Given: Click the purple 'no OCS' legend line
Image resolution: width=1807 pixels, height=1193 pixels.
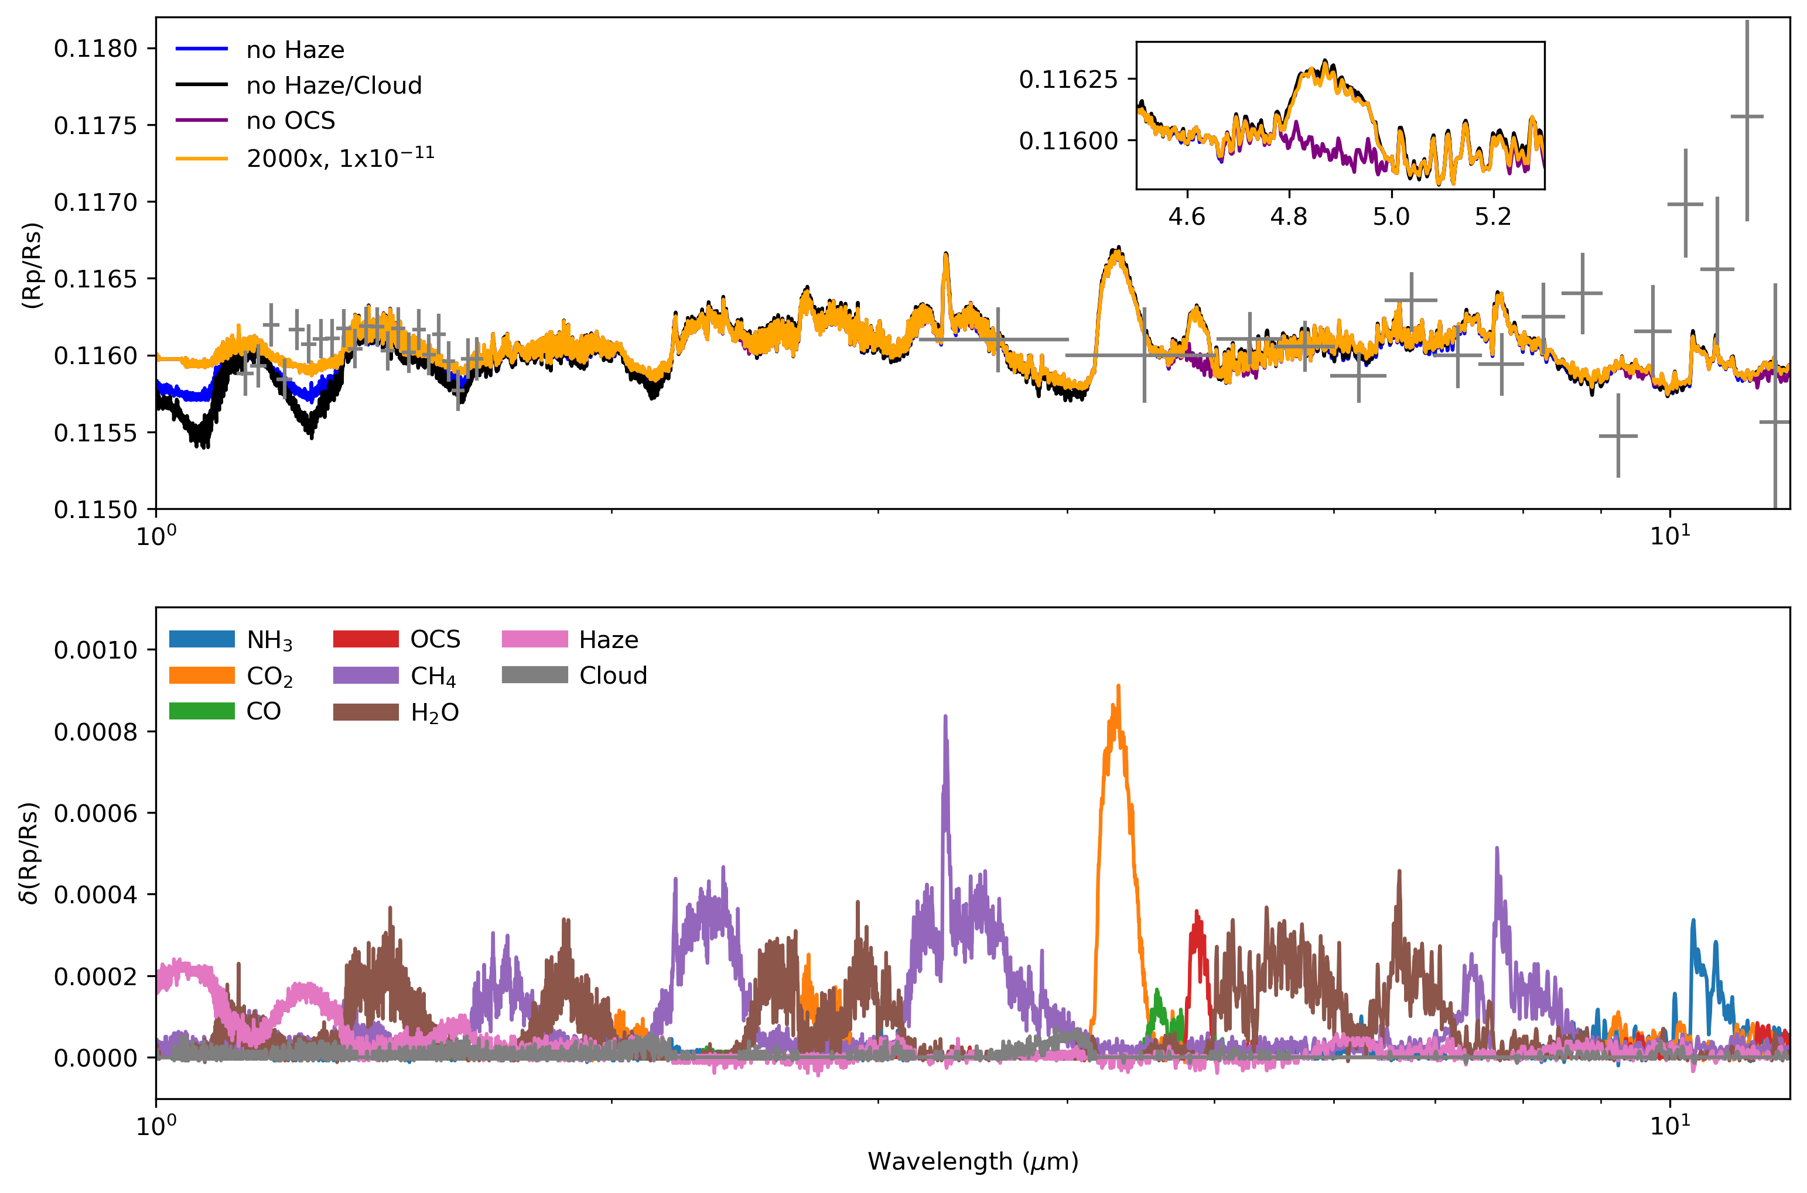Looking at the screenshot, I should (x=201, y=120).
